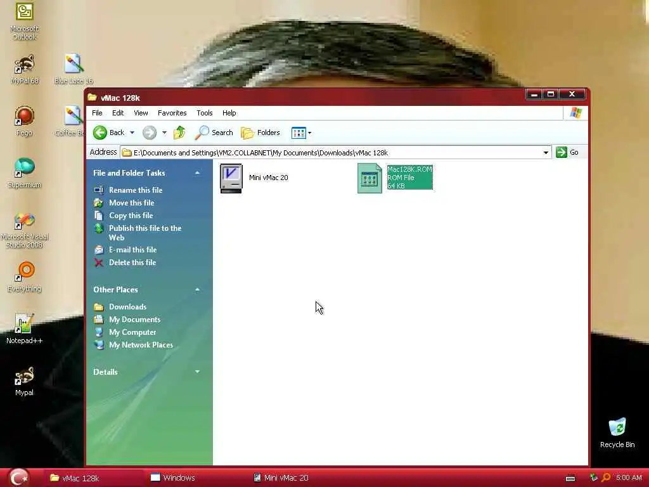649x487 pixels.
Task: Click the tray icon left of magnifier
Action: point(594,478)
